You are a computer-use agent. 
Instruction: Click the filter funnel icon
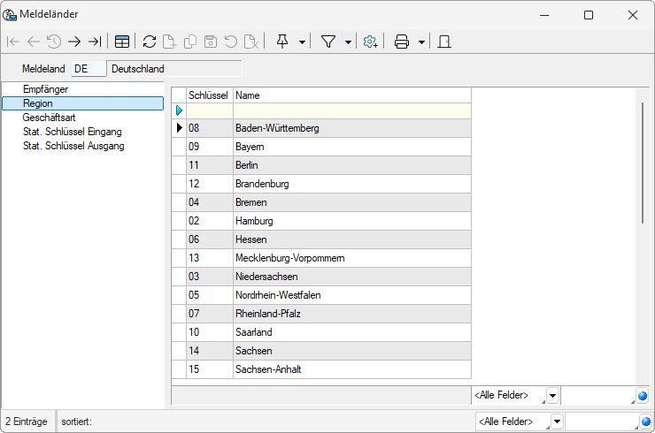(328, 42)
